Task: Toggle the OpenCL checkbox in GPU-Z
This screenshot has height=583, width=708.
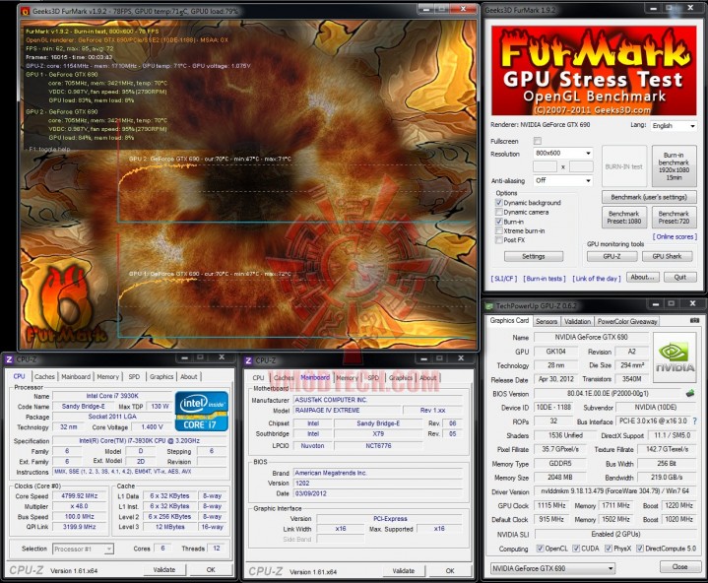Action: 540,549
